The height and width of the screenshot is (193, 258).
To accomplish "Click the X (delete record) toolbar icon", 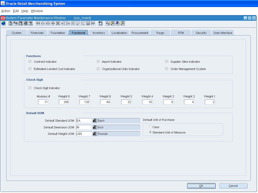I will (x=58, y=23).
